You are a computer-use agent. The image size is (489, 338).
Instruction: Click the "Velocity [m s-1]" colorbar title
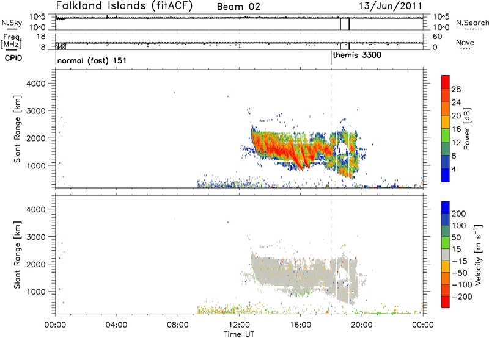coord(478,254)
